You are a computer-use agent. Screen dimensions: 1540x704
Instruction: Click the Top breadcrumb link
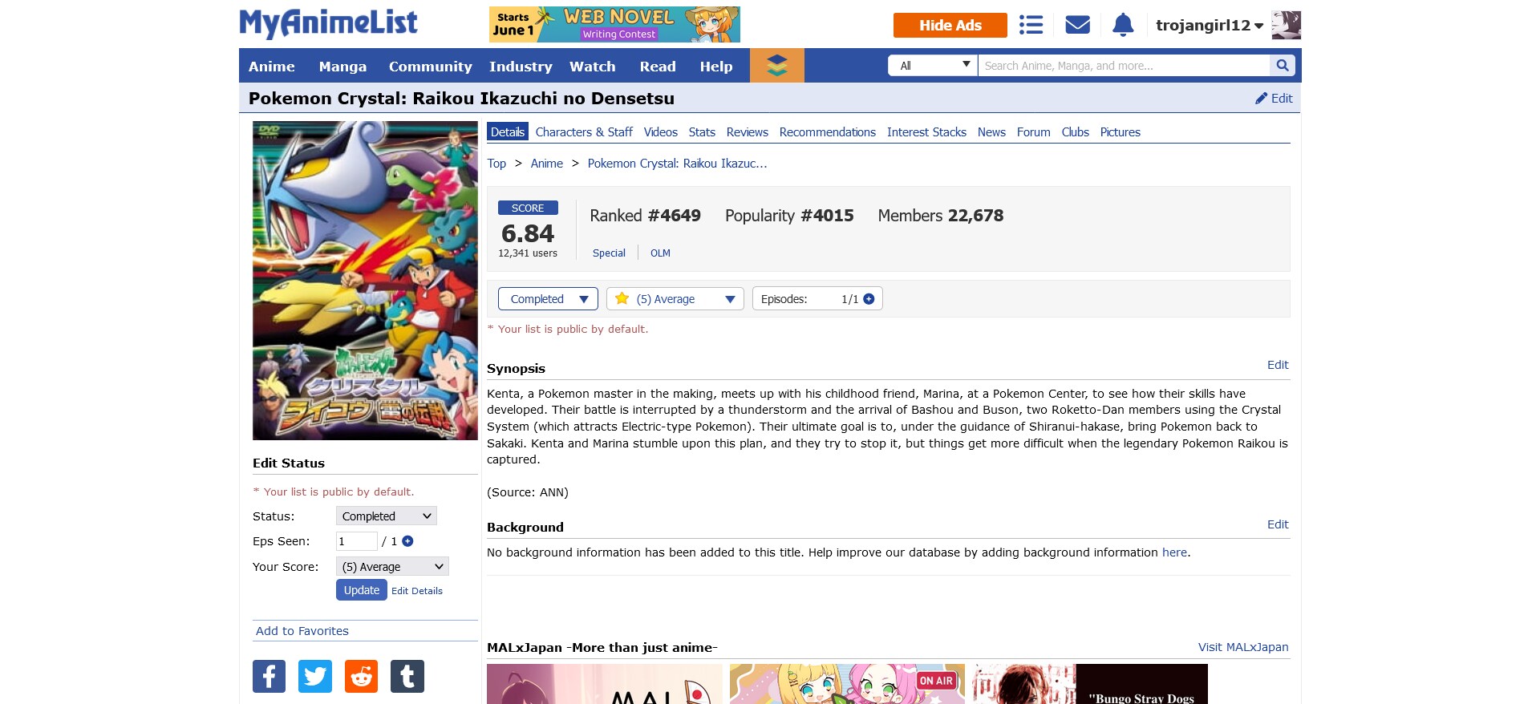pyautogui.click(x=496, y=164)
